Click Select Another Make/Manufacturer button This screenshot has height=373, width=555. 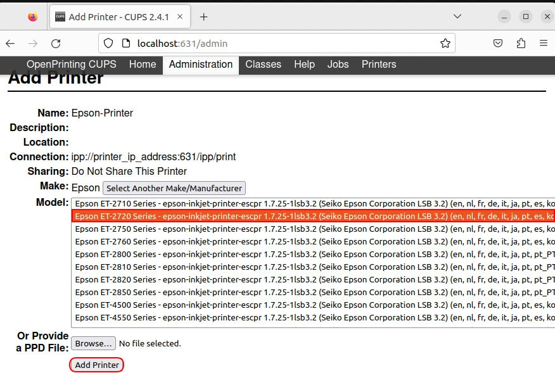tap(174, 188)
